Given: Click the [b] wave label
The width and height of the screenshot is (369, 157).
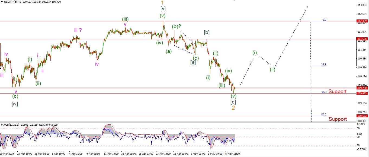Looking at the screenshot, I should click(207, 33).
